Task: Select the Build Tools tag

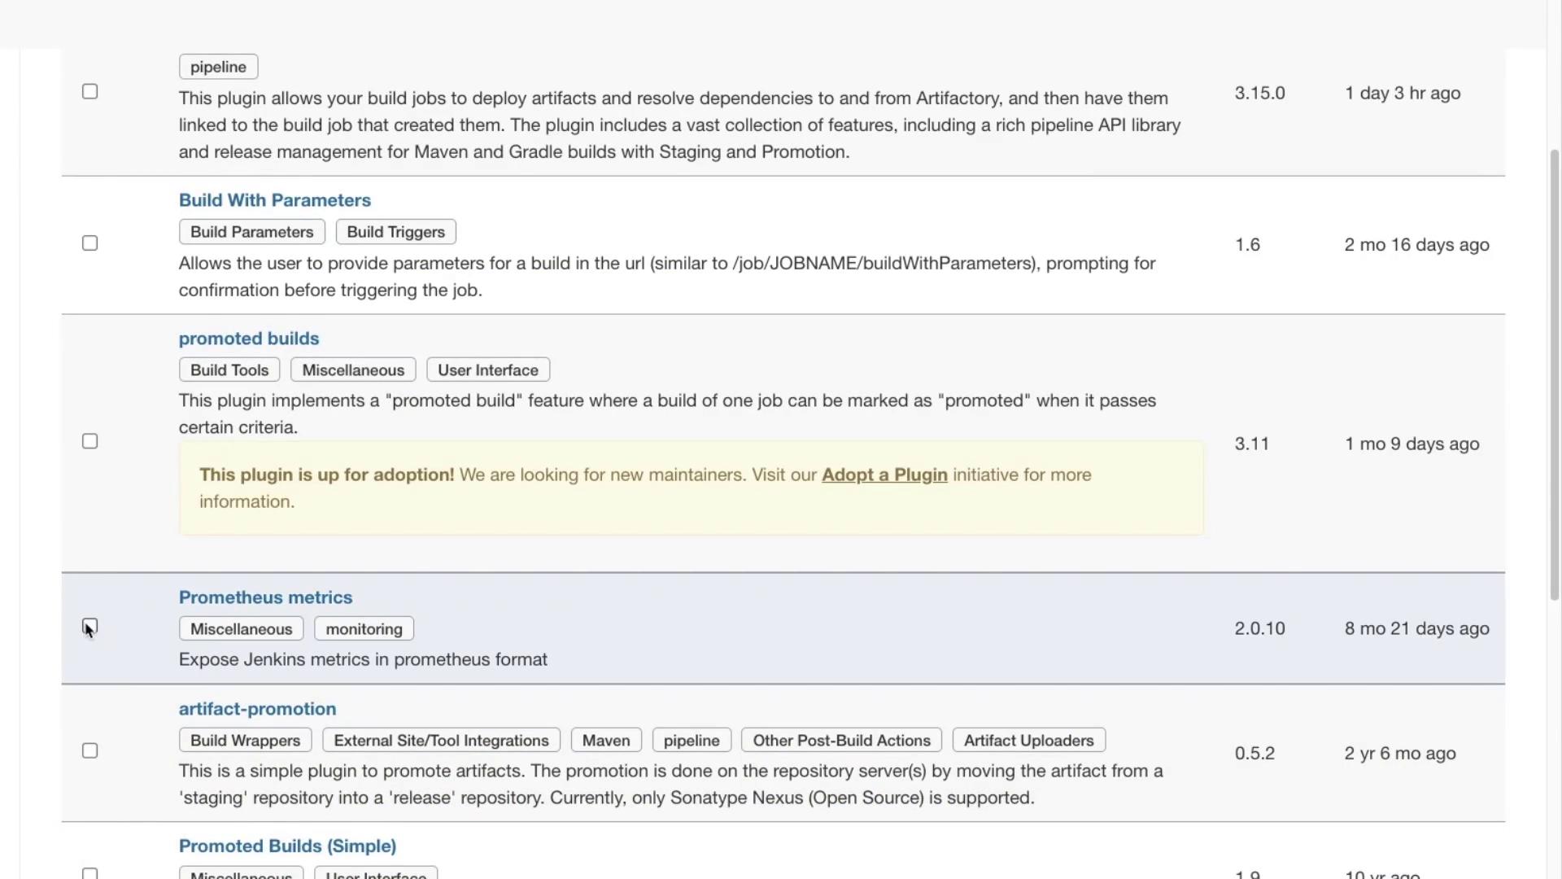Action: pyautogui.click(x=229, y=370)
